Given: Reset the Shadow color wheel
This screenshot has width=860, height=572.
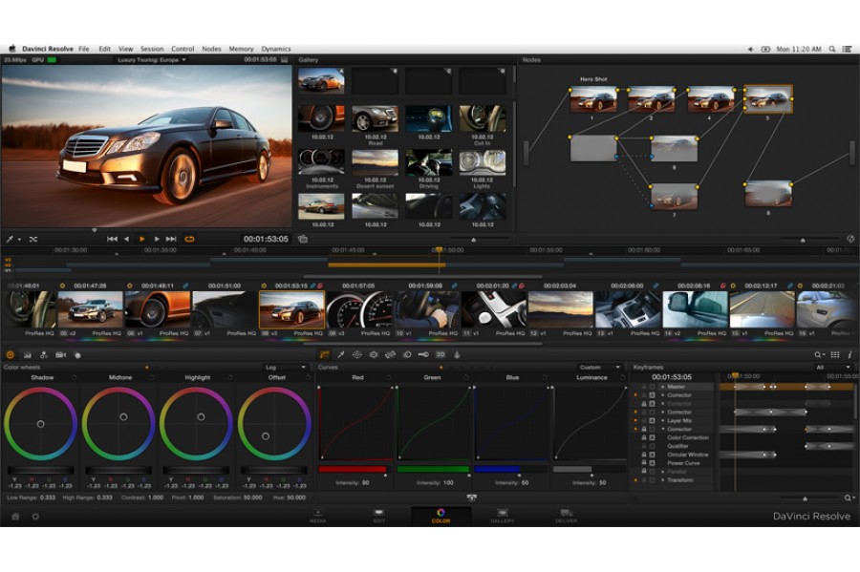Looking at the screenshot, I should 74,377.
